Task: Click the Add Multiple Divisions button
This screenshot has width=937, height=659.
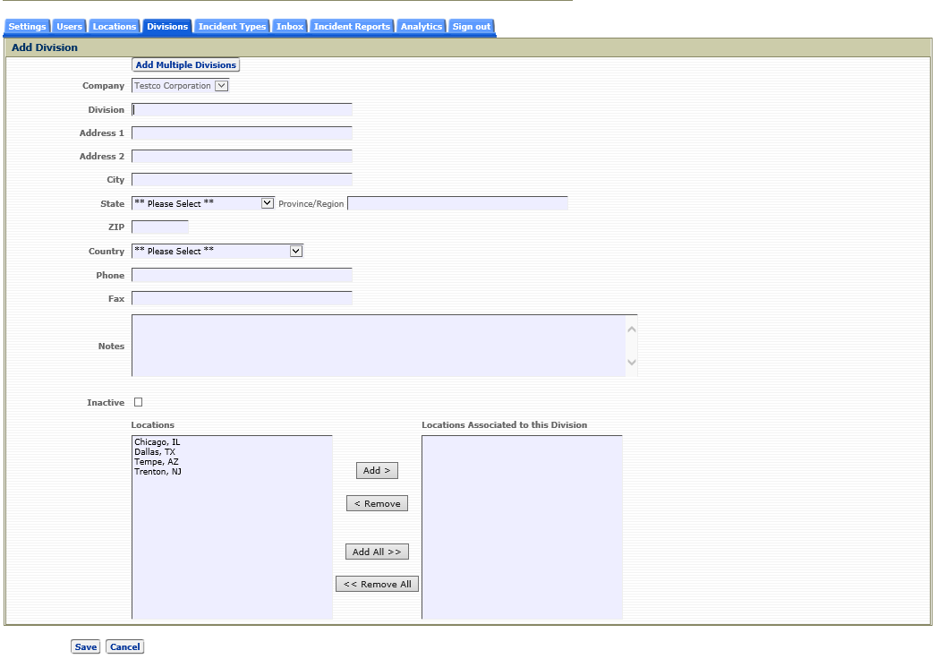Action: click(186, 65)
